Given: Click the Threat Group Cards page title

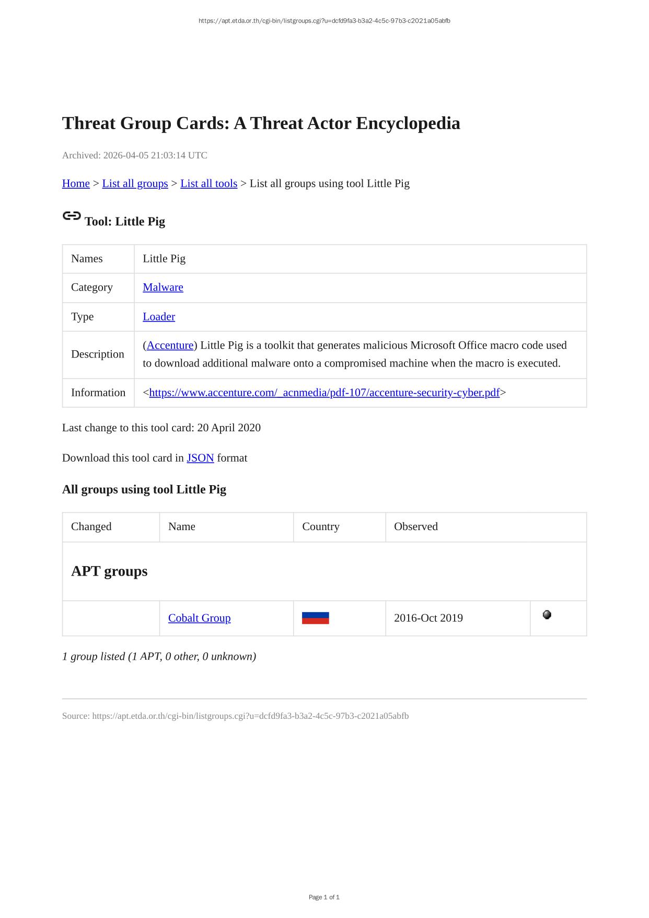Looking at the screenshot, I should tap(261, 123).
